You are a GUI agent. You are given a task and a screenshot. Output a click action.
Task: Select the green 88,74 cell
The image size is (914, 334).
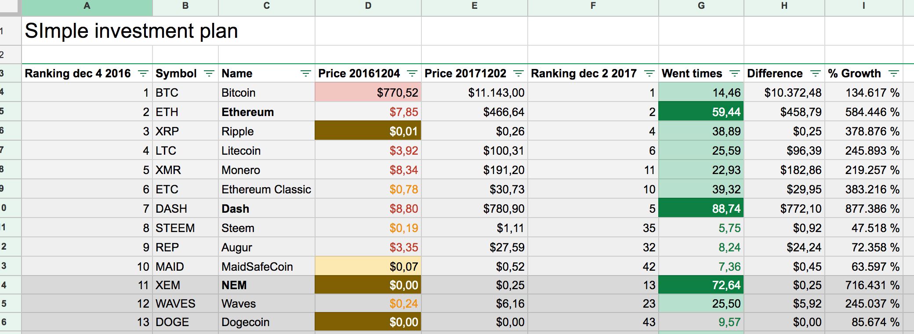click(x=701, y=209)
